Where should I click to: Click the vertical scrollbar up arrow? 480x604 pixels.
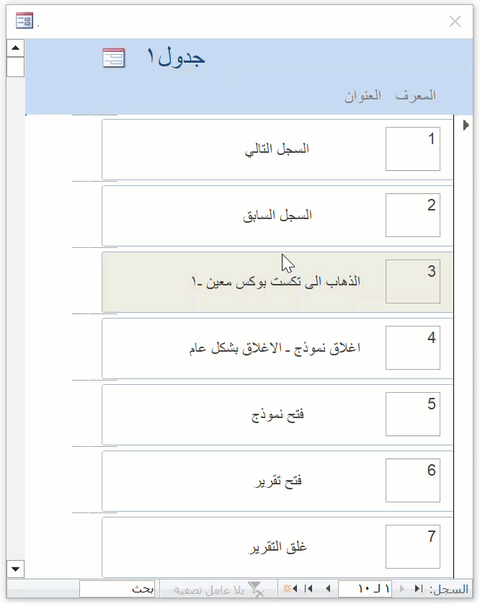pos(15,48)
